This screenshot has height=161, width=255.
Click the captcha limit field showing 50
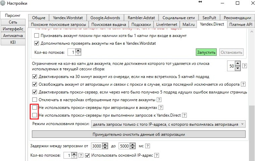(x=231, y=66)
